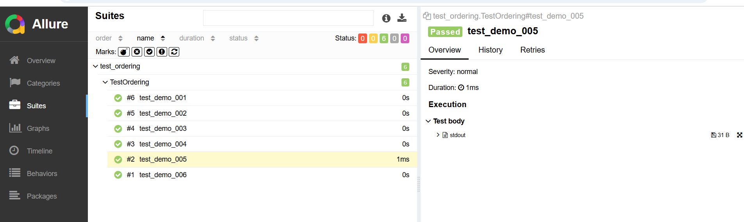Open the Packages lines icon

coord(15,195)
